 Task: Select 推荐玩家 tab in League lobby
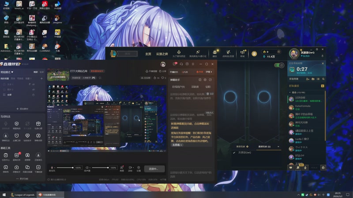[242, 147]
